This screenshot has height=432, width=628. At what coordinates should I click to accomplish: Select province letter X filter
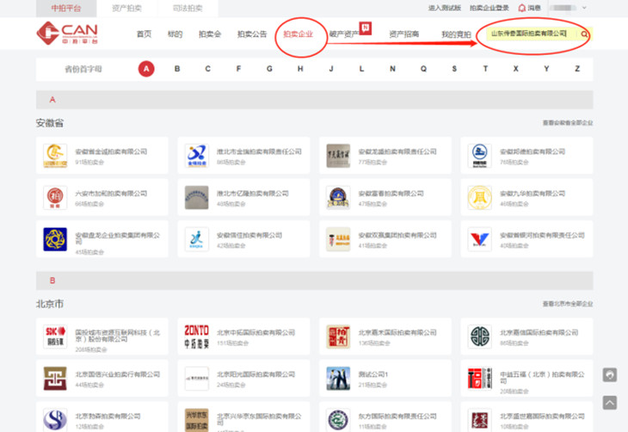pos(516,69)
